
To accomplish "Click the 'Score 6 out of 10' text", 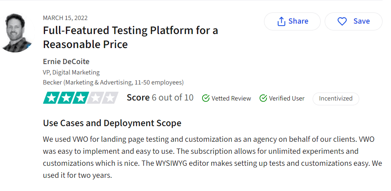I will [x=160, y=98].
